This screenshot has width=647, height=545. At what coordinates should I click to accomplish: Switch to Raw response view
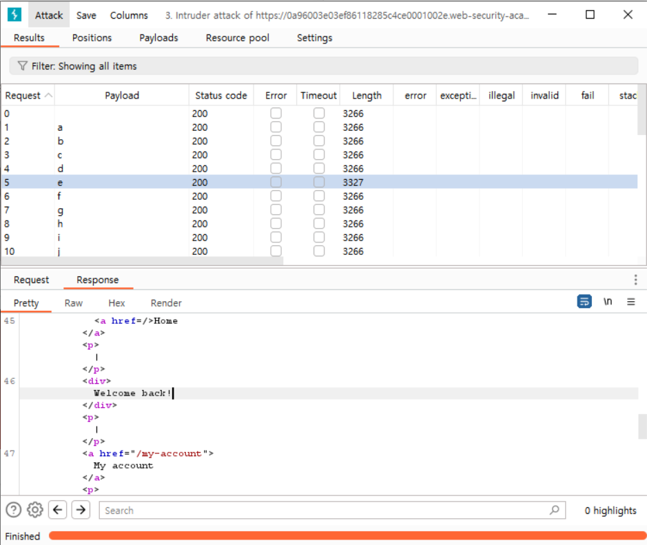(x=74, y=303)
